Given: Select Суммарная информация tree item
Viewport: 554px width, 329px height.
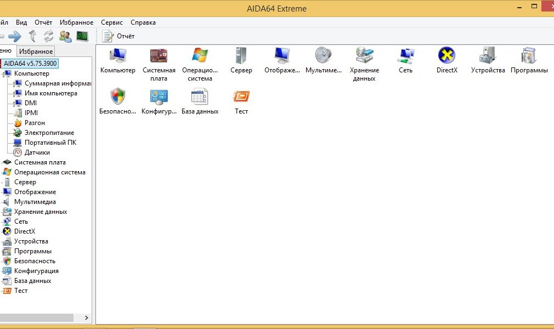Looking at the screenshot, I should [58, 83].
